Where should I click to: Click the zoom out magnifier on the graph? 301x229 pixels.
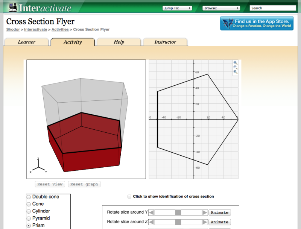click(235, 67)
